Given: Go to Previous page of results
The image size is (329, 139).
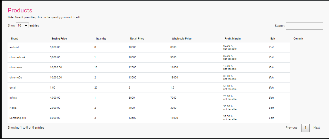Looking at the screenshot, I should click(291, 127).
